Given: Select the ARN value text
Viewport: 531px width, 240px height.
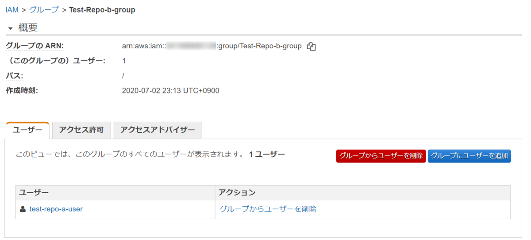Looking at the screenshot, I should coord(212,46).
